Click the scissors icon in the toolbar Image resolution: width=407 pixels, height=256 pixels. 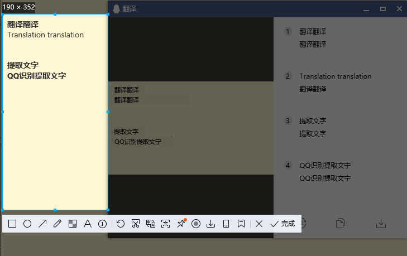(x=136, y=224)
